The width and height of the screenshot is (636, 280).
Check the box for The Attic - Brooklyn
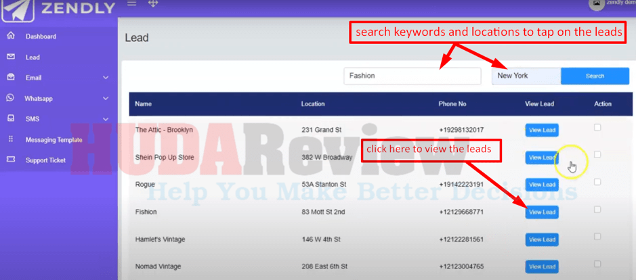tap(597, 127)
